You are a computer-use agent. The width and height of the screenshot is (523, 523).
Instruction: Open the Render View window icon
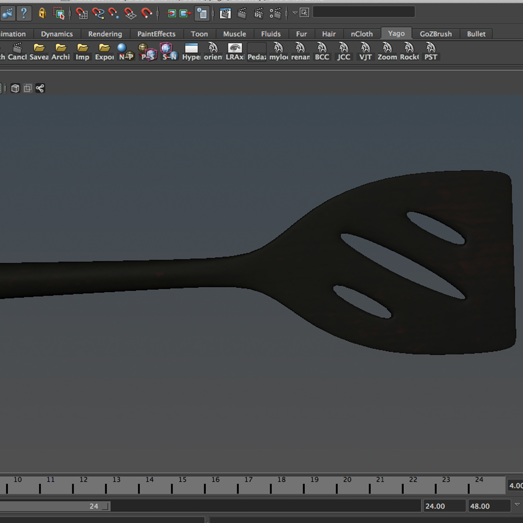[x=225, y=14]
